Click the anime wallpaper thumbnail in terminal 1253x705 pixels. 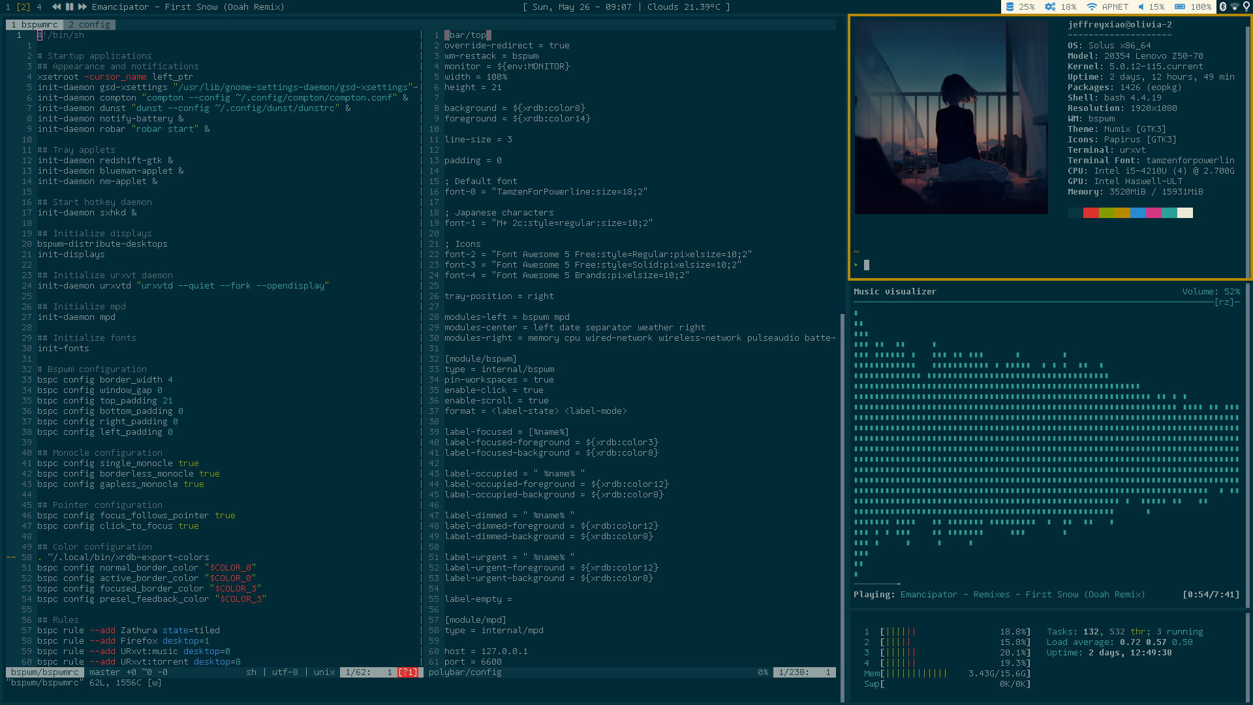click(951, 117)
